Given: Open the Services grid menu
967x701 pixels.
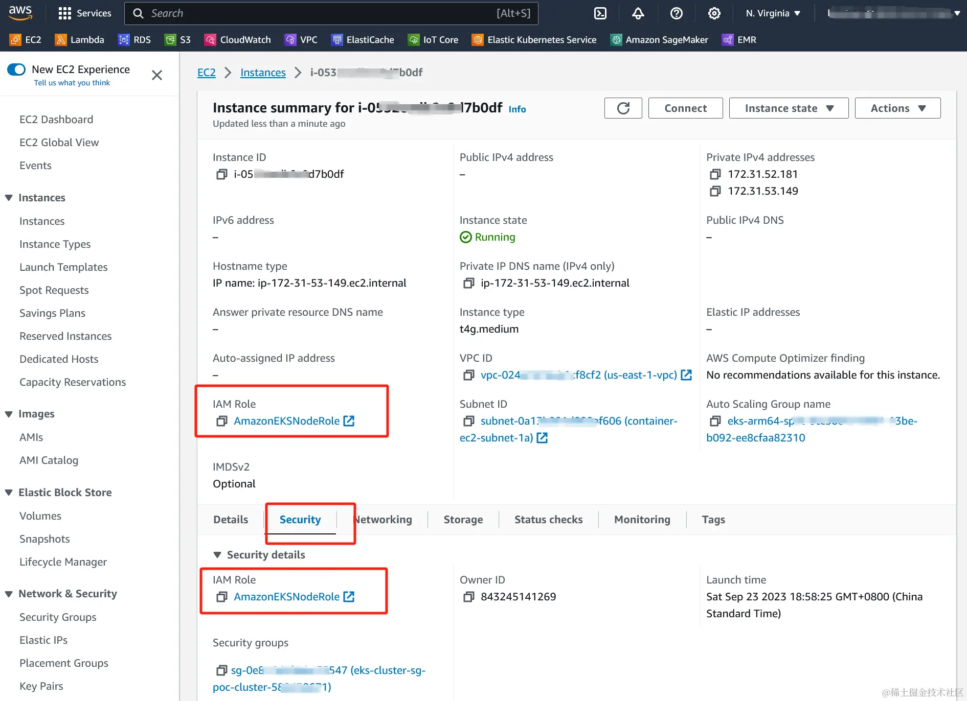Looking at the screenshot, I should (x=84, y=13).
